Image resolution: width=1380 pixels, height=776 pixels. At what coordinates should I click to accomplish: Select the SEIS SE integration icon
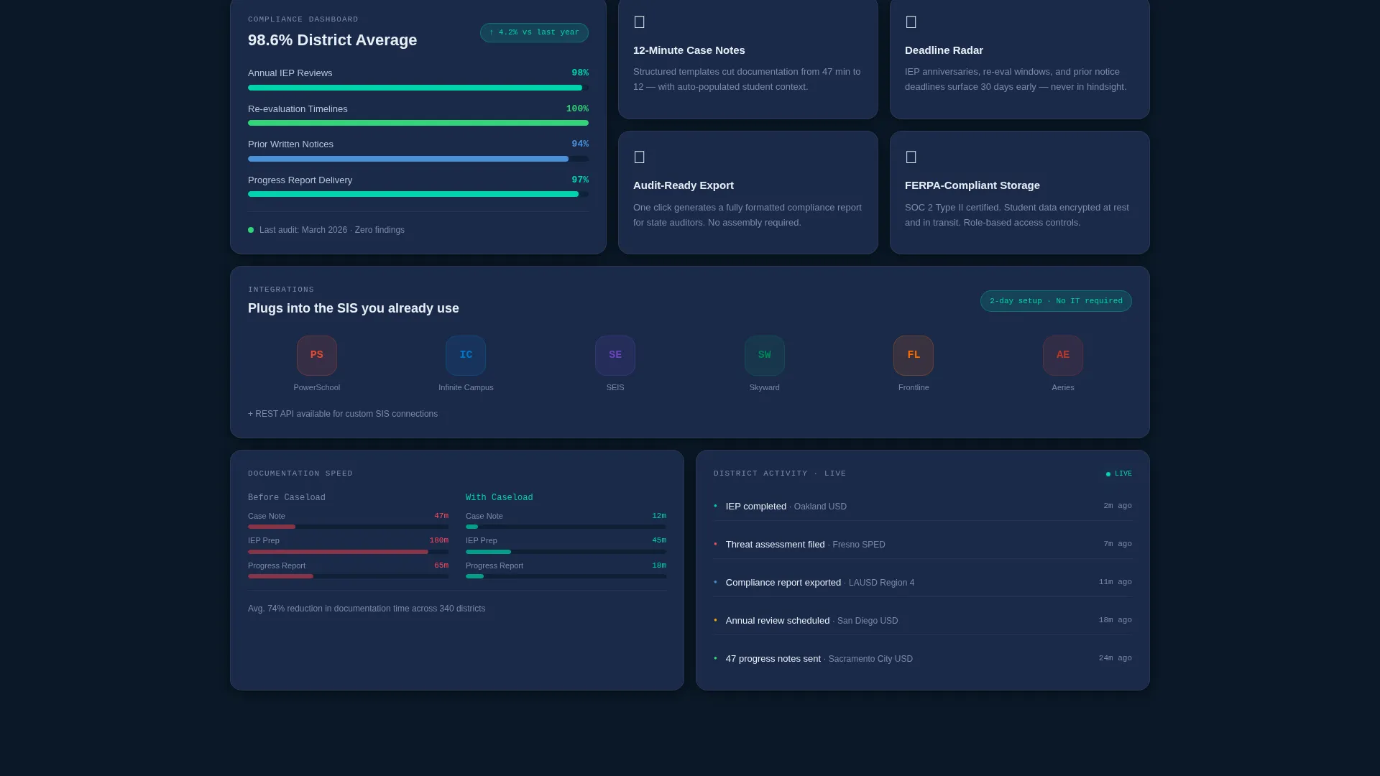(615, 356)
